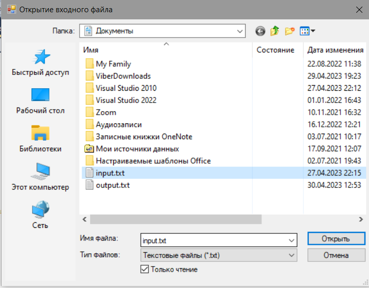Screen dimensions: 369x288
Task: Sort by the Дата изменения column header
Action: [335, 50]
